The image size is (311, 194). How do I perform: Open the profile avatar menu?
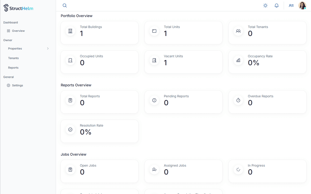[x=302, y=5]
